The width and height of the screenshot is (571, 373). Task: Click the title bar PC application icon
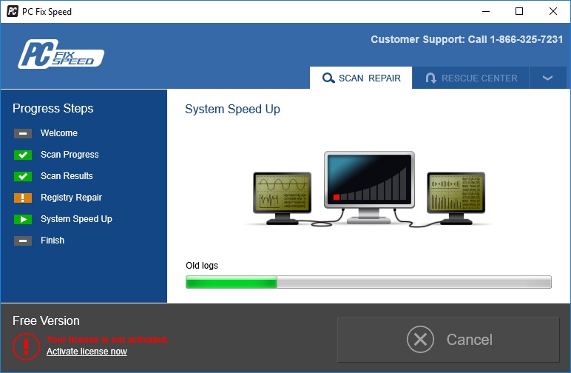coord(13,12)
